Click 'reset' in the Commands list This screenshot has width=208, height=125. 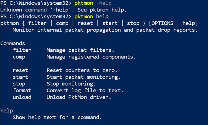21,70
